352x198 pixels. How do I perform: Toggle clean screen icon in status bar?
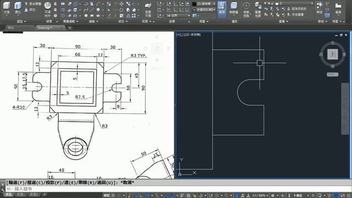pyautogui.click(x=343, y=196)
